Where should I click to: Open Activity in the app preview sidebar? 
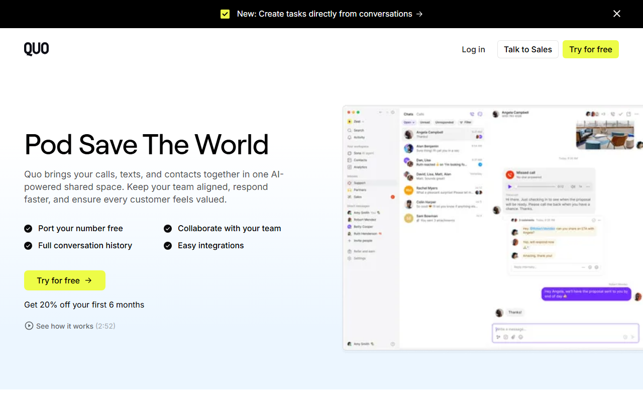tap(356, 137)
